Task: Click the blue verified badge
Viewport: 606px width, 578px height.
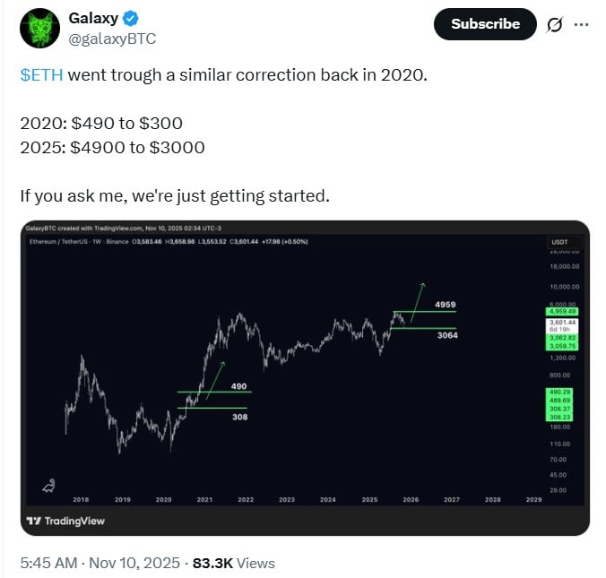Action: click(x=131, y=18)
